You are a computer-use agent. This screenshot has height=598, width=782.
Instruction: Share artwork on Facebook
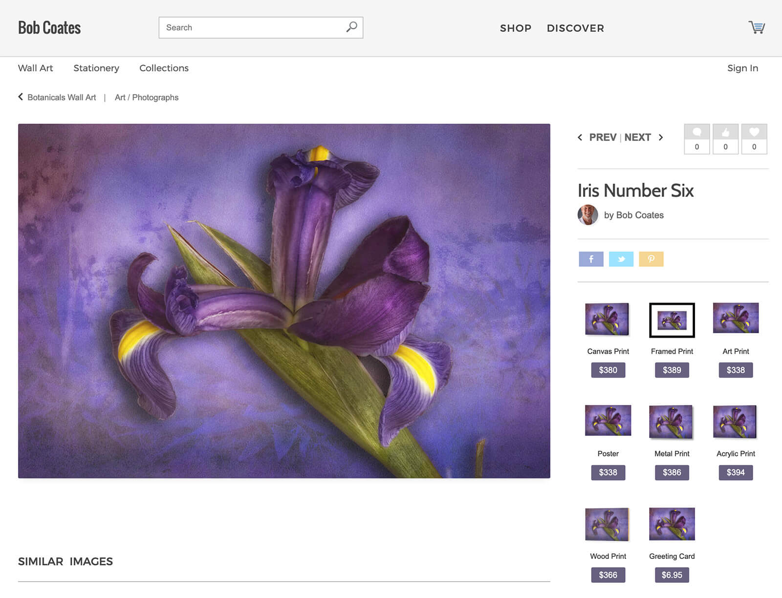591,259
